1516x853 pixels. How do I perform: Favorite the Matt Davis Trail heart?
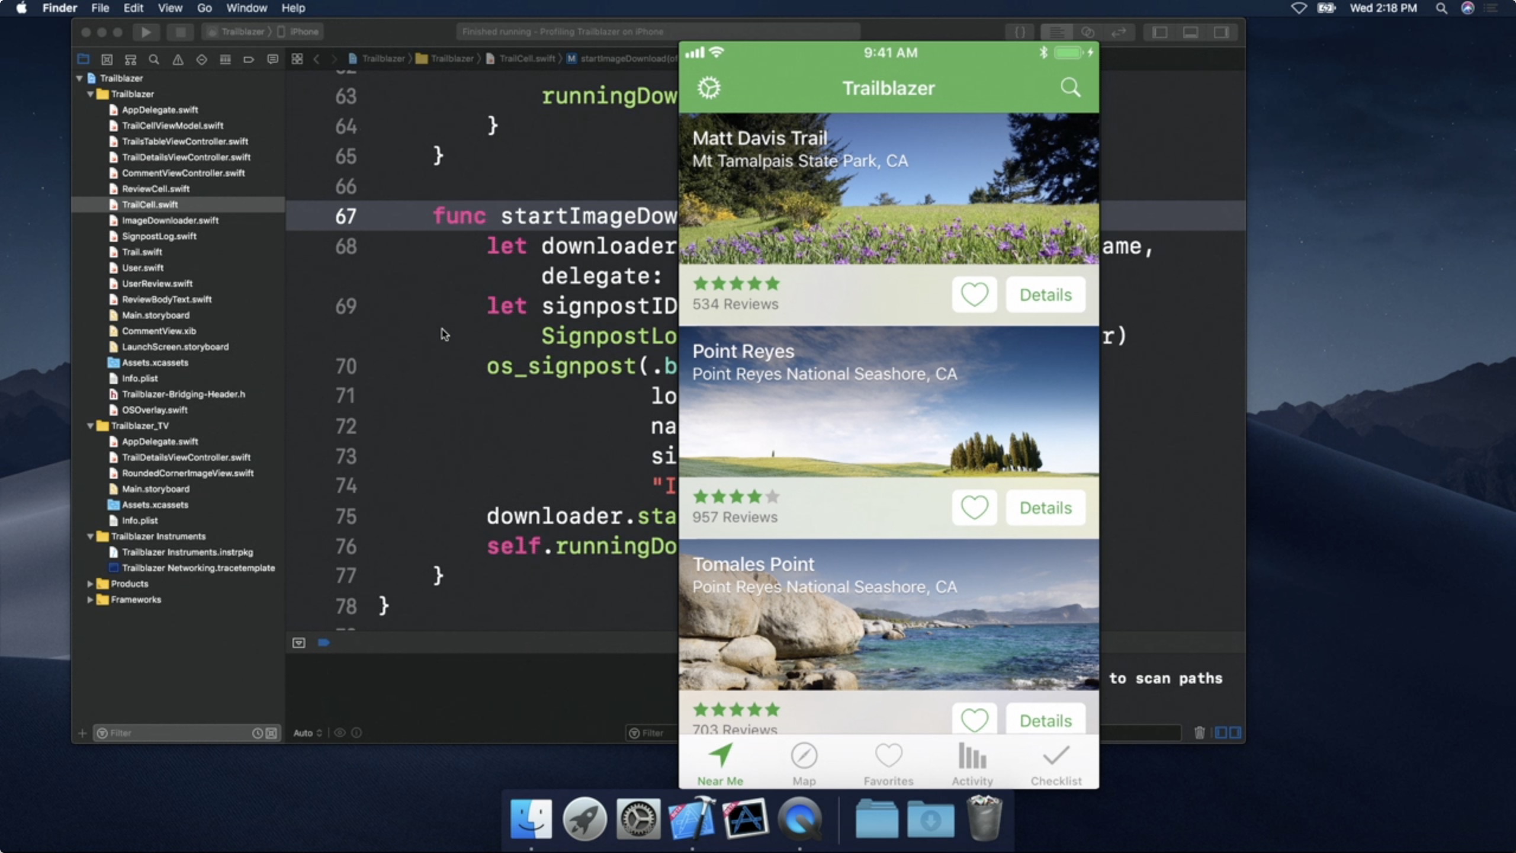pos(974,294)
